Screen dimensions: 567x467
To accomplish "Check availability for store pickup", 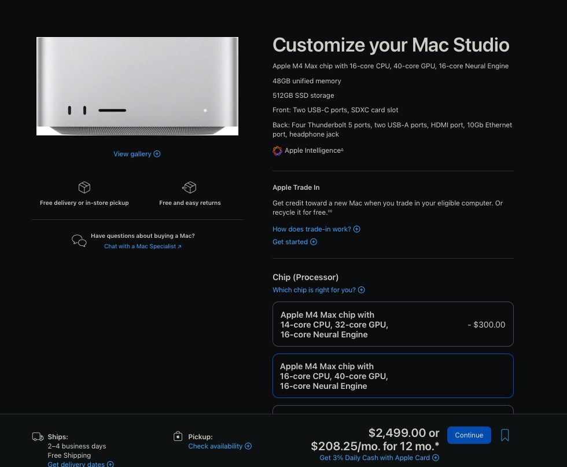I will click(219, 446).
